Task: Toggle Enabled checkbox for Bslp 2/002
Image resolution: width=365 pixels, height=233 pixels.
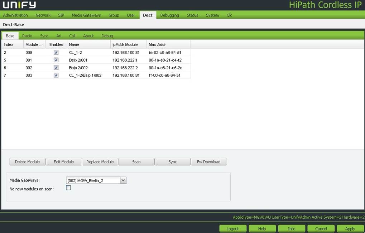Action: pyautogui.click(x=56, y=67)
